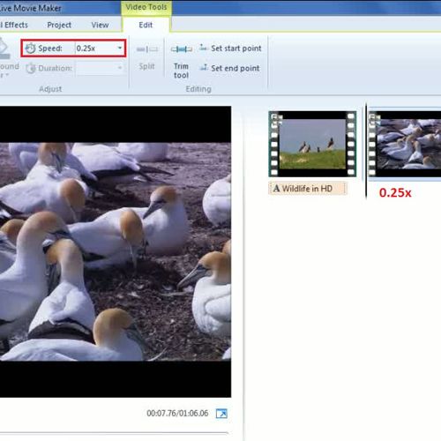The image size is (441, 441).
Task: Click the Duration clock icon
Action: click(x=31, y=68)
